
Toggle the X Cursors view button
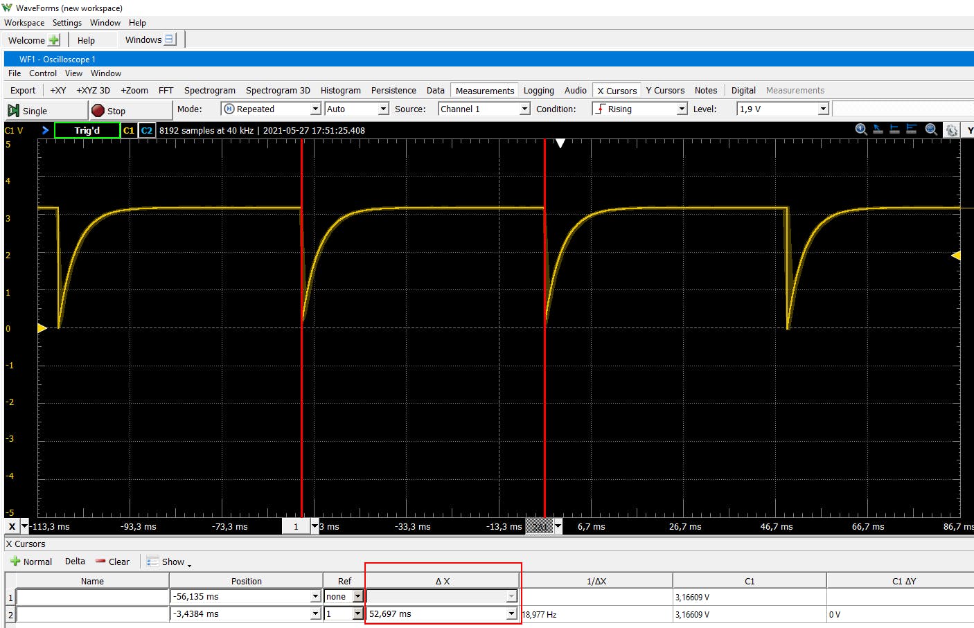coord(617,91)
